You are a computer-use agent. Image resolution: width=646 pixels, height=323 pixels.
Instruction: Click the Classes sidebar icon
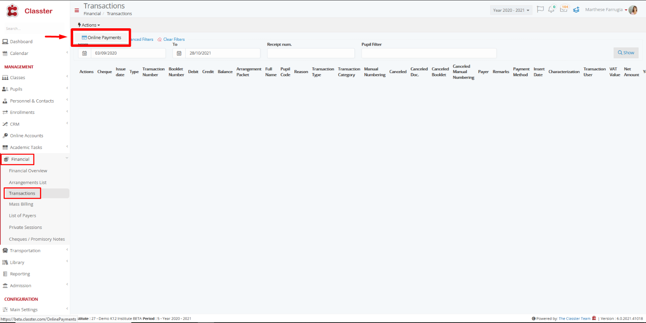(5, 78)
